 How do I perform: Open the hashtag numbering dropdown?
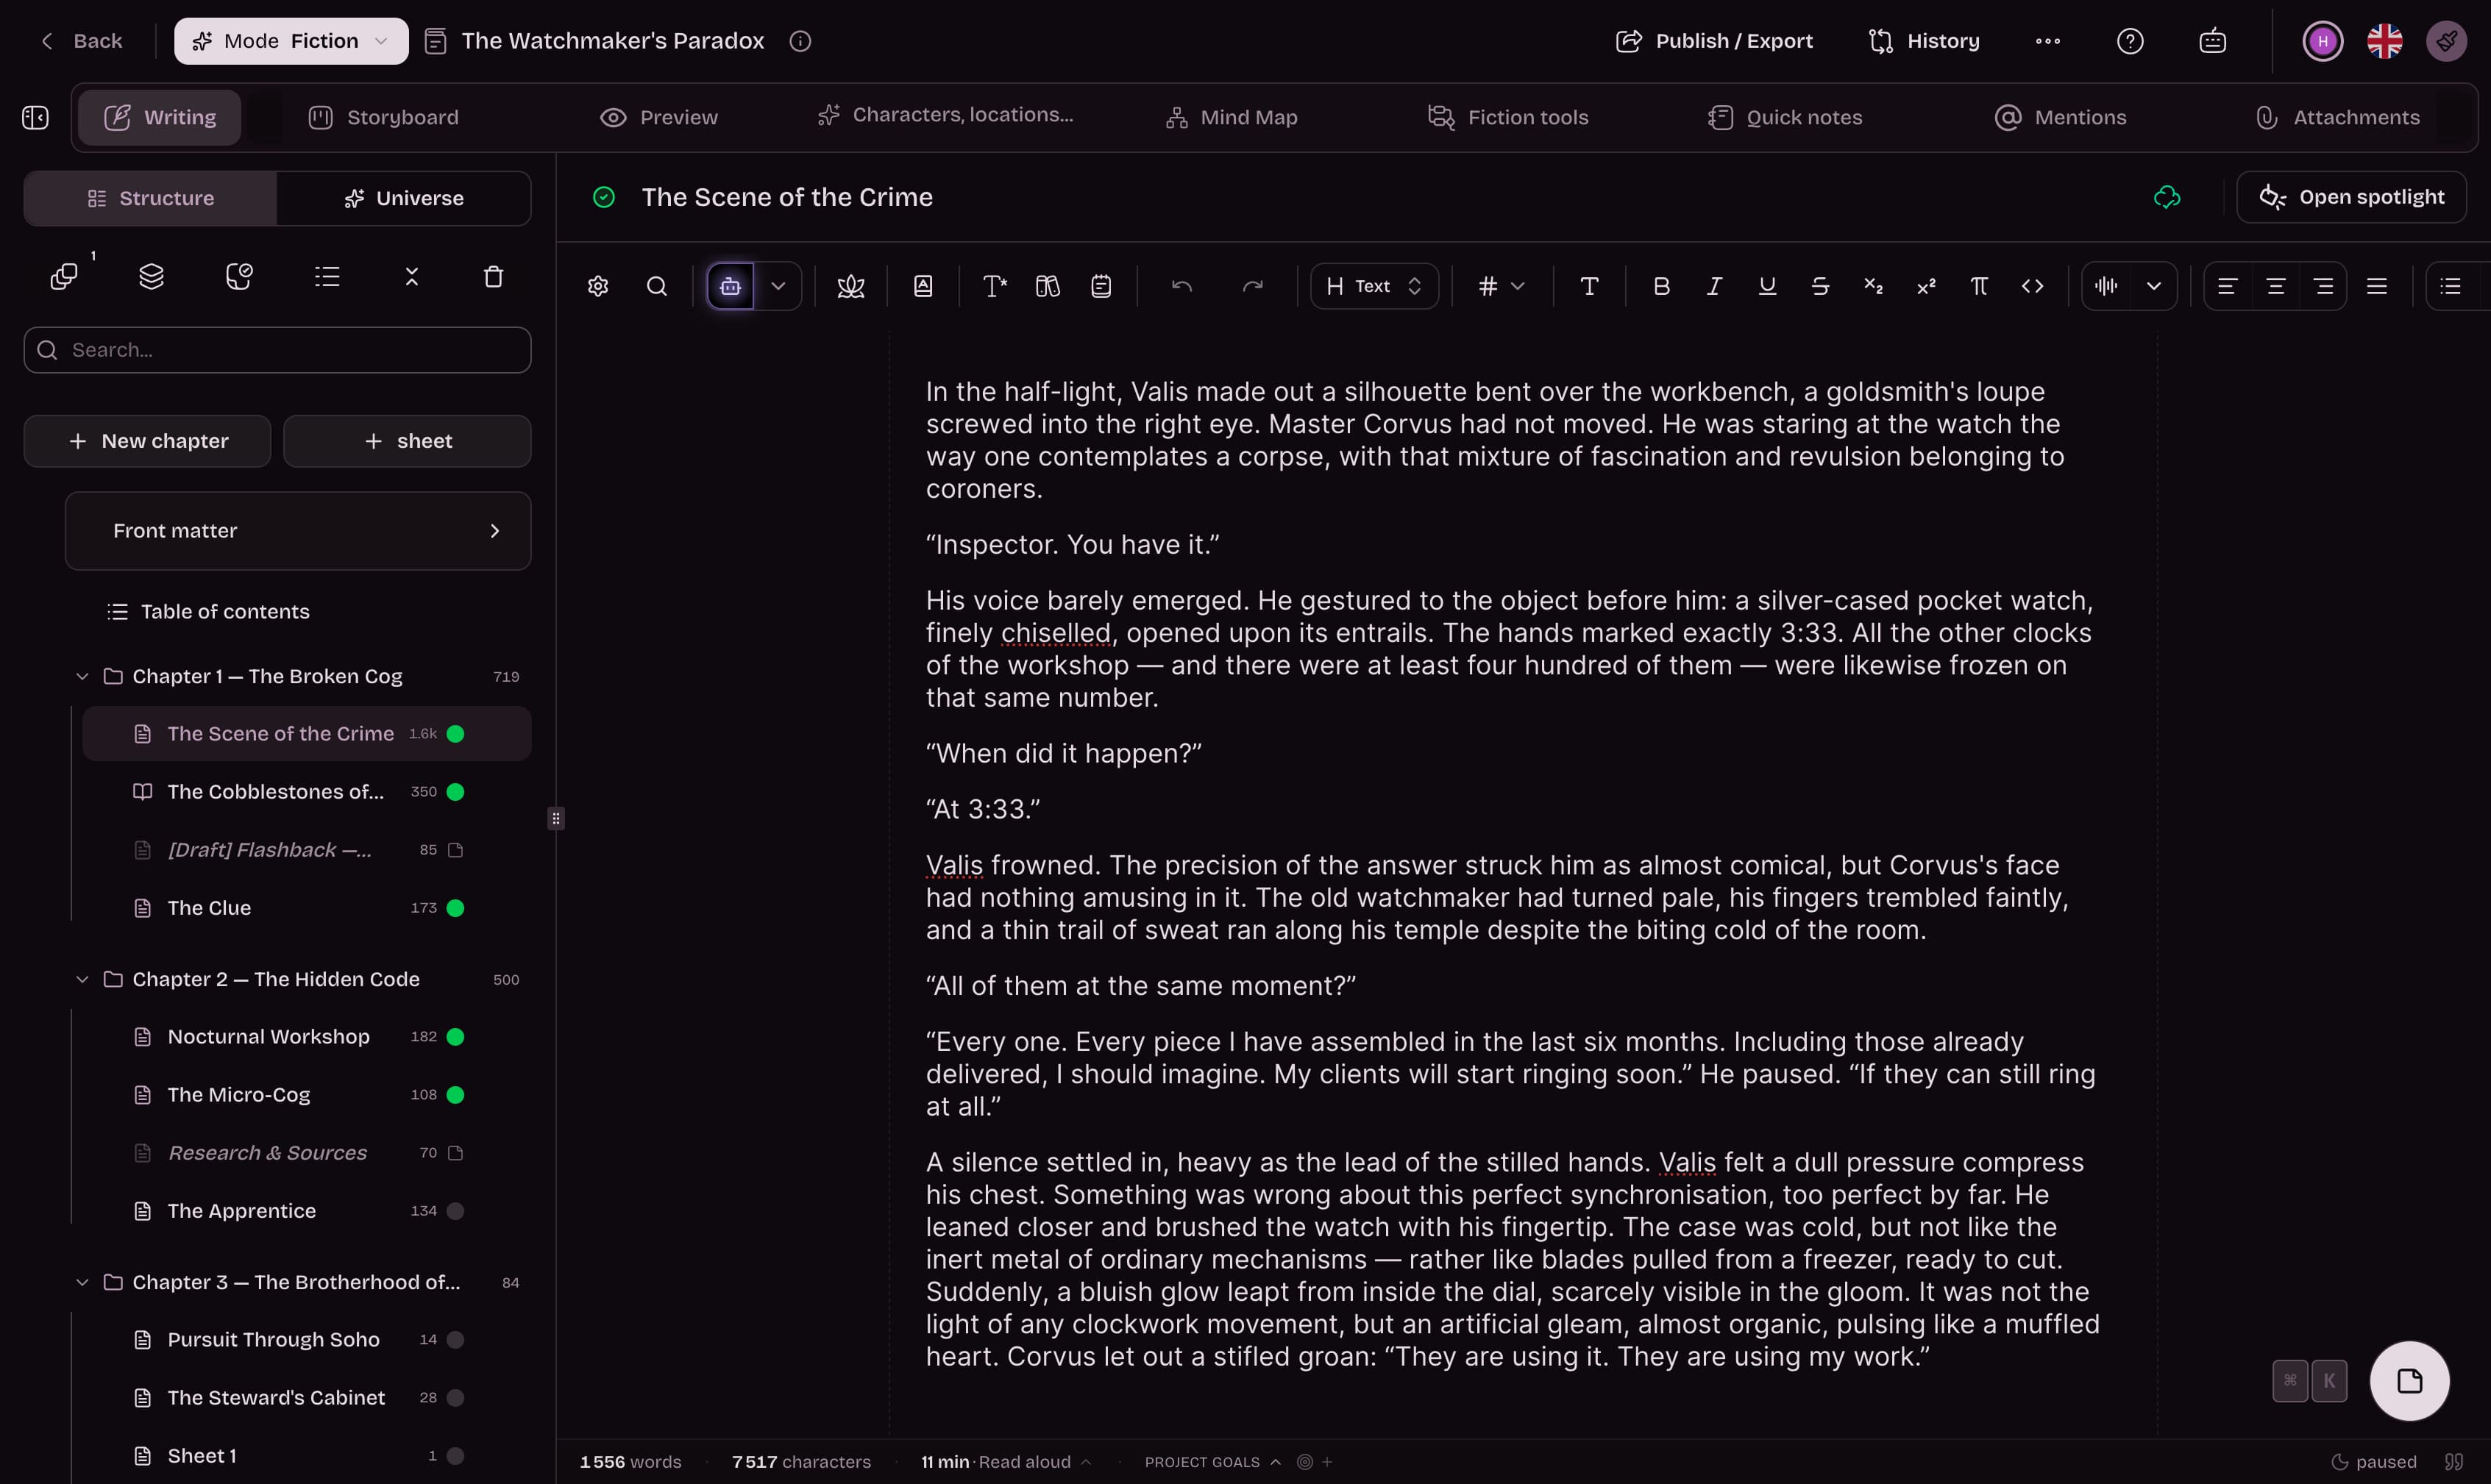pyautogui.click(x=1502, y=287)
